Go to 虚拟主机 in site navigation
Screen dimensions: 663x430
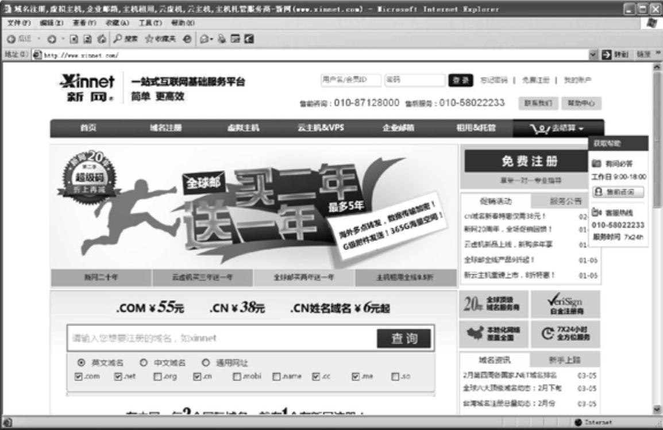[243, 128]
